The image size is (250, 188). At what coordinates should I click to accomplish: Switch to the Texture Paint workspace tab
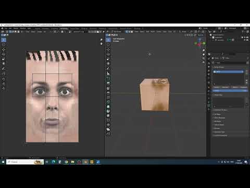[74, 29]
